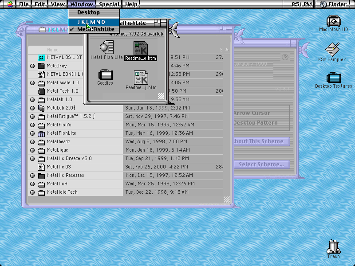Click the help question mark icon
The width and height of the screenshot is (355, 266).
pyautogui.click(x=285, y=57)
